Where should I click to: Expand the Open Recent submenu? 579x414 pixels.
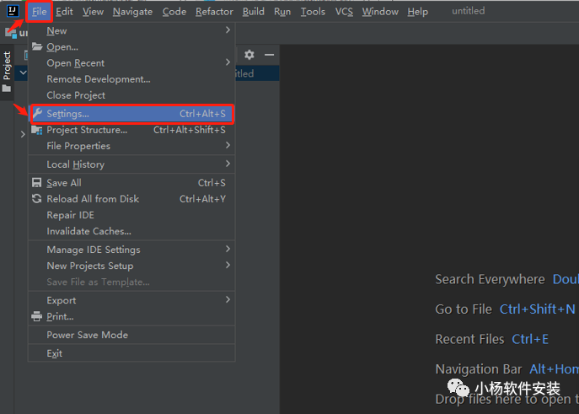click(76, 63)
